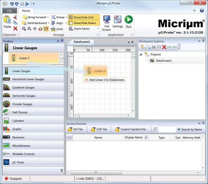The image size is (208, 184).
Task: Toggle Show/Hide Grid
Action: (x=84, y=17)
